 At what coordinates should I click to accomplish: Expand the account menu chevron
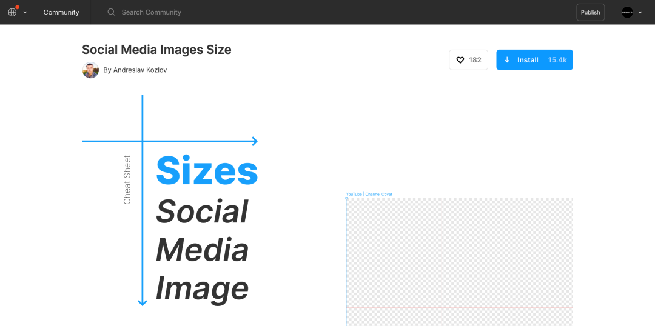pos(640,13)
